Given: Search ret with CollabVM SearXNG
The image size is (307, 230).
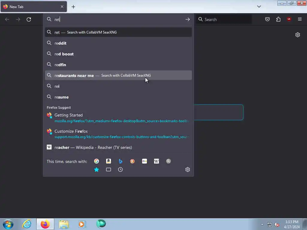Looking at the screenshot, I should coord(118,32).
